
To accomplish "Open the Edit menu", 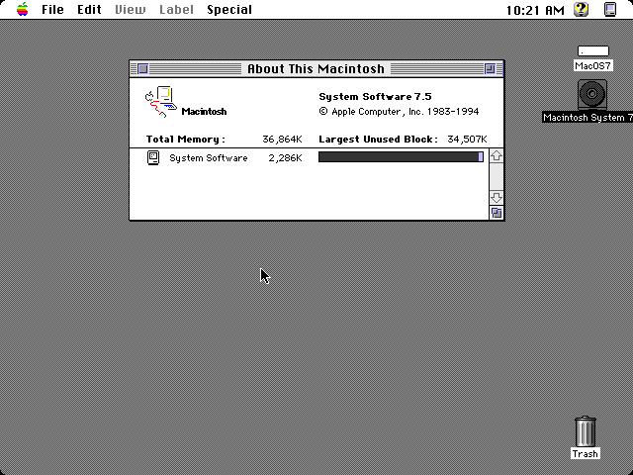I will tap(89, 9).
